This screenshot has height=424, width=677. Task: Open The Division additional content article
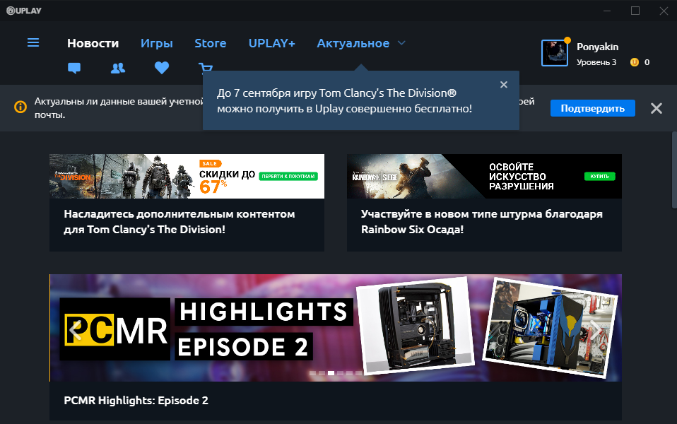tap(179, 221)
